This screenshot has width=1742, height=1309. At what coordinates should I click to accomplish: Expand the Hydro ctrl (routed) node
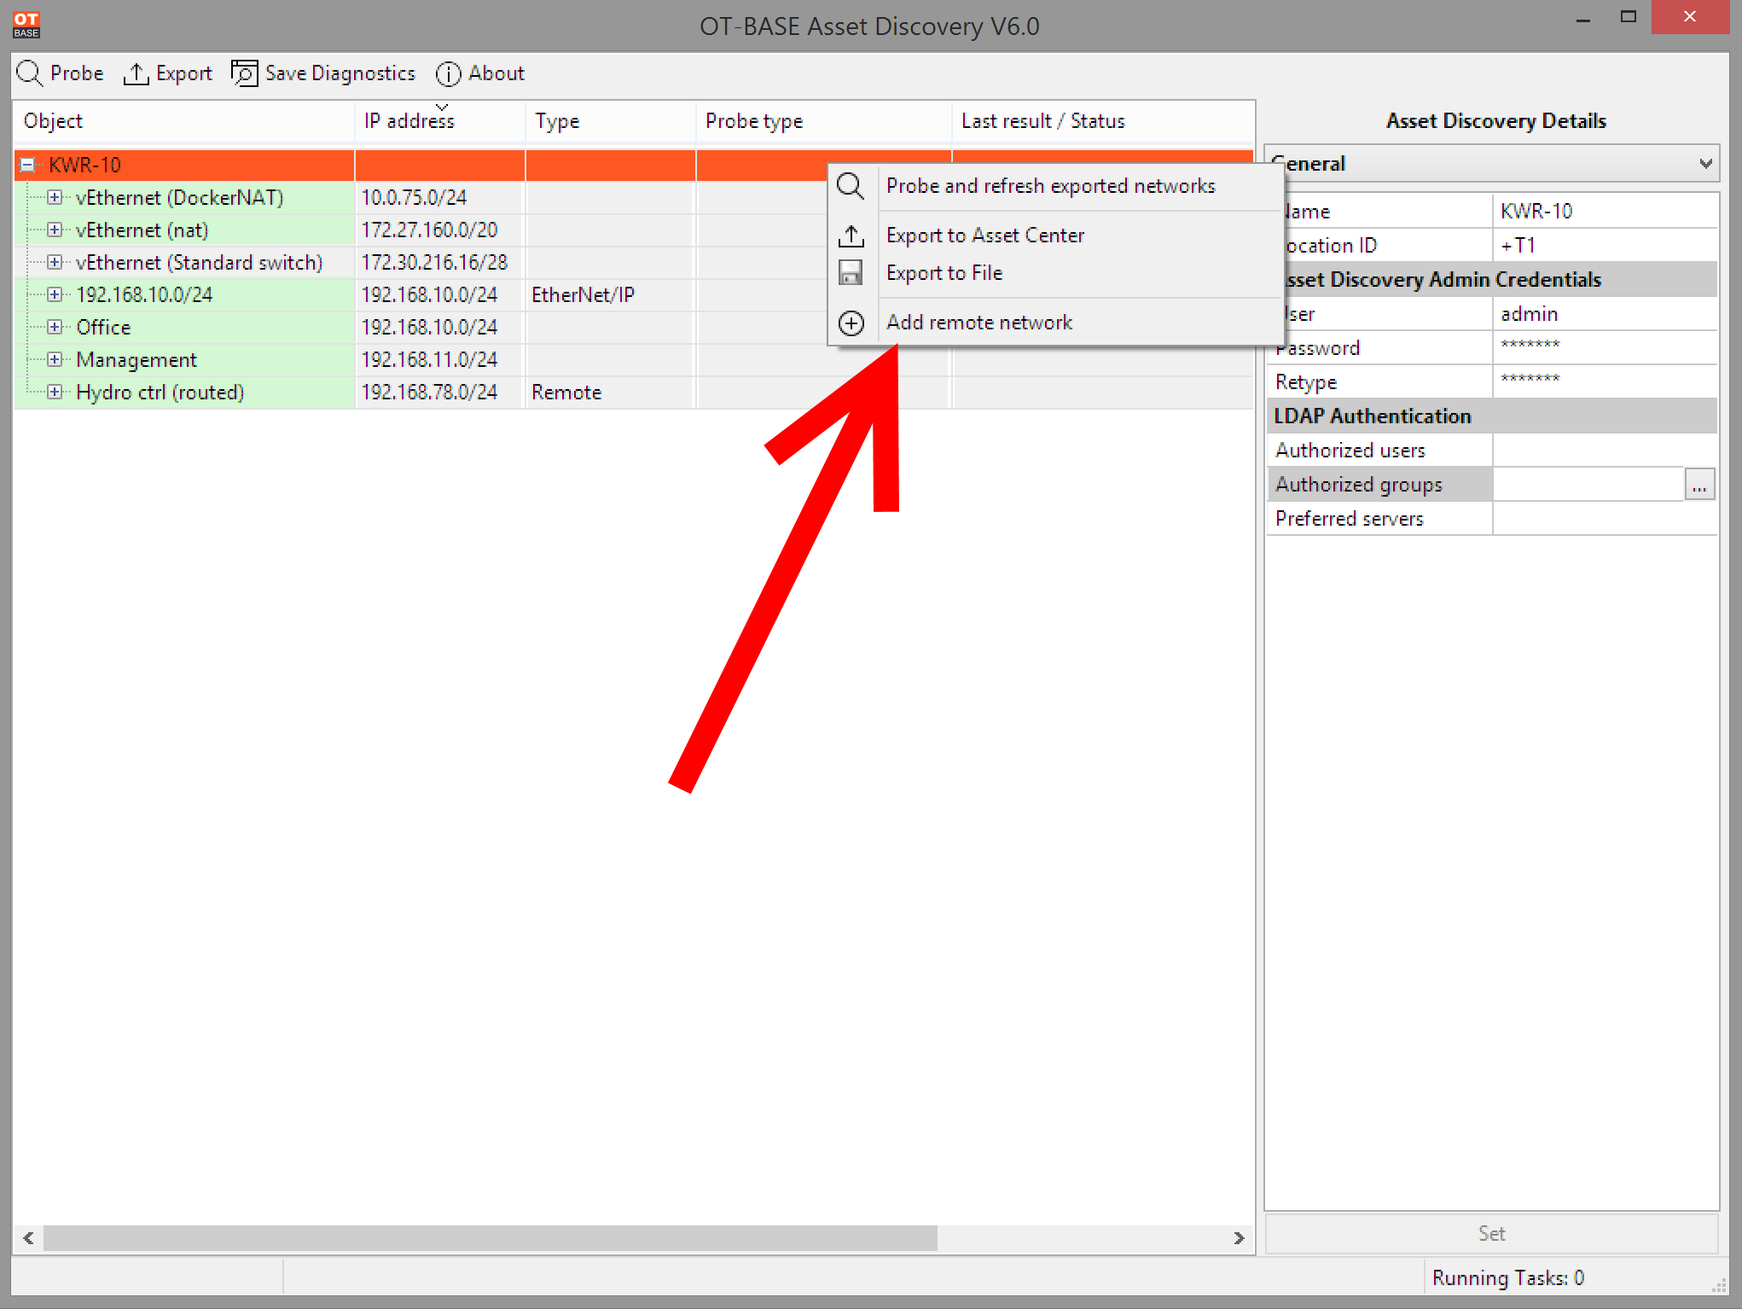click(x=55, y=392)
